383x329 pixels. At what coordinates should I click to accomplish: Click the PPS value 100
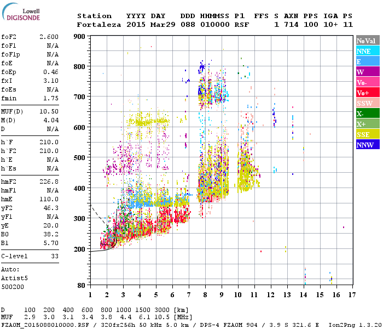tap(311, 25)
